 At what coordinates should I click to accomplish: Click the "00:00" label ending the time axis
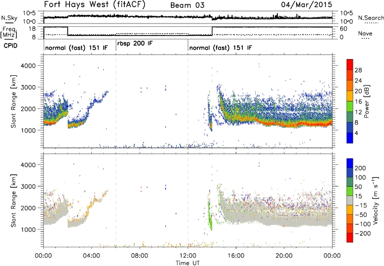[332, 256]
